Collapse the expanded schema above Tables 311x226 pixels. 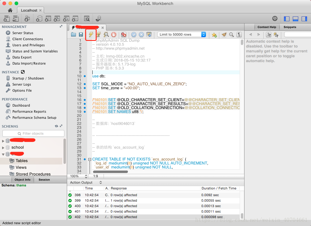[x=3, y=154]
